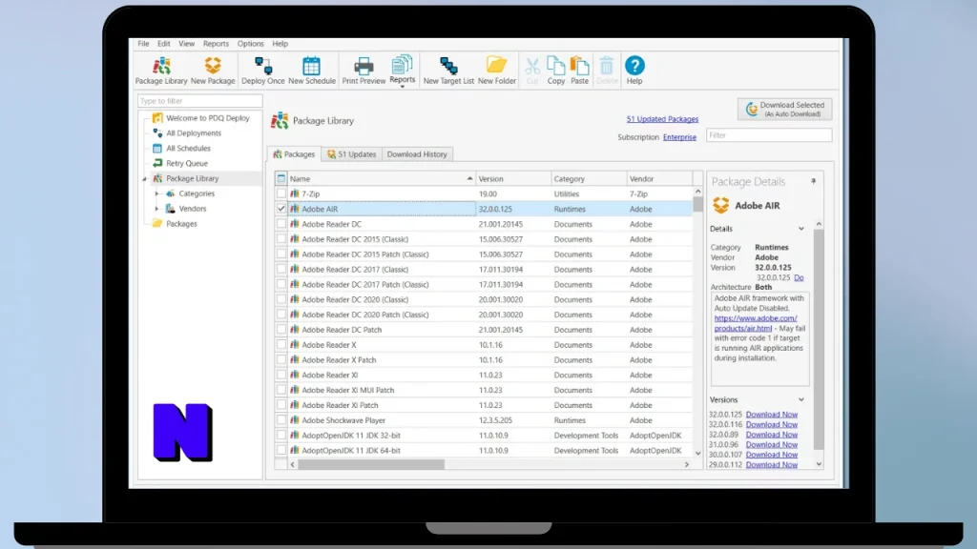Click the Deploy Once toolbar icon
977x549 pixels.
click(x=263, y=71)
